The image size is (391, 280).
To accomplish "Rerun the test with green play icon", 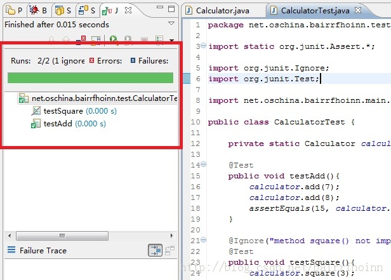I will pyautogui.click(x=114, y=39).
